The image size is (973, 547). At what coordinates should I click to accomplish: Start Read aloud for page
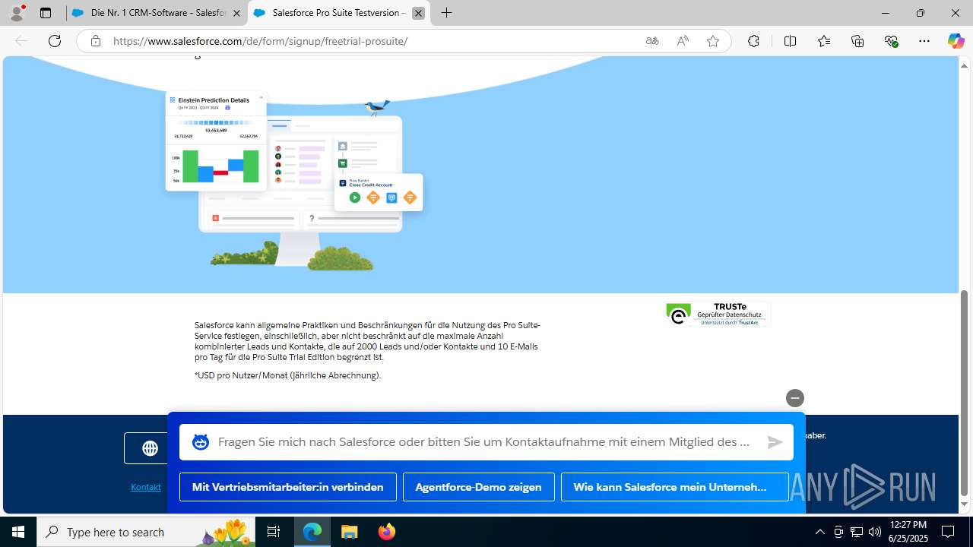click(683, 41)
